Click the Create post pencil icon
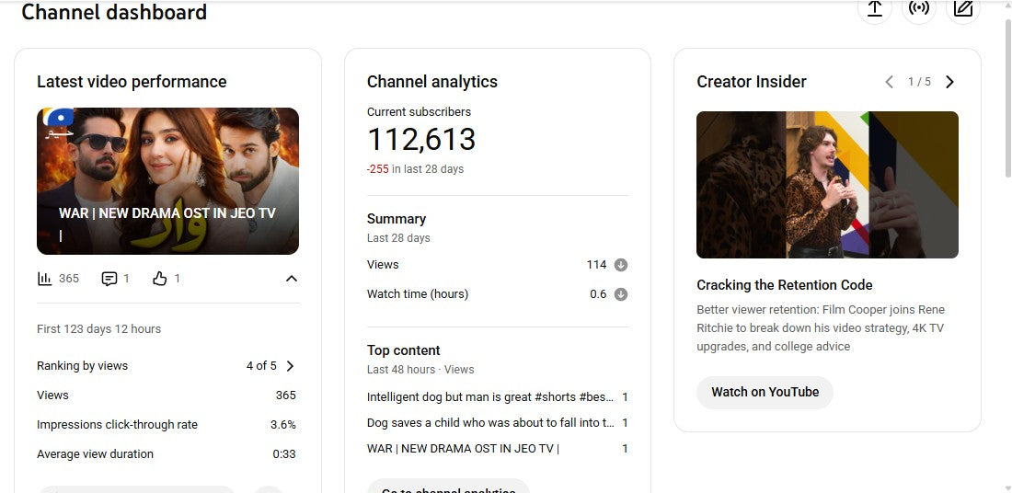 point(963,8)
